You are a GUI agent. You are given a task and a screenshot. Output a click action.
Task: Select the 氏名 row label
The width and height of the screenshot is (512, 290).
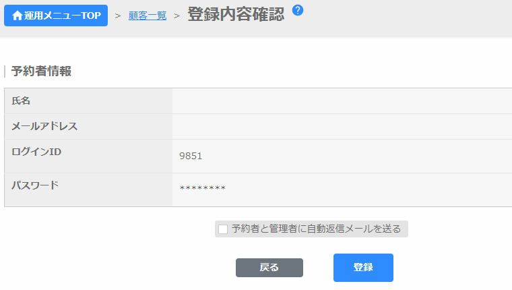(21, 100)
